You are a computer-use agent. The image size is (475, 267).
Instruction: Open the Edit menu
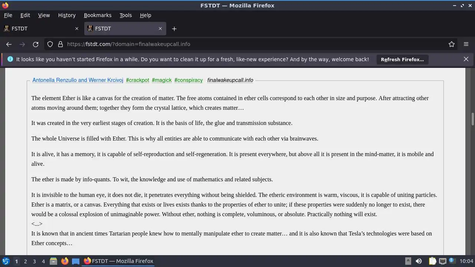(25, 15)
